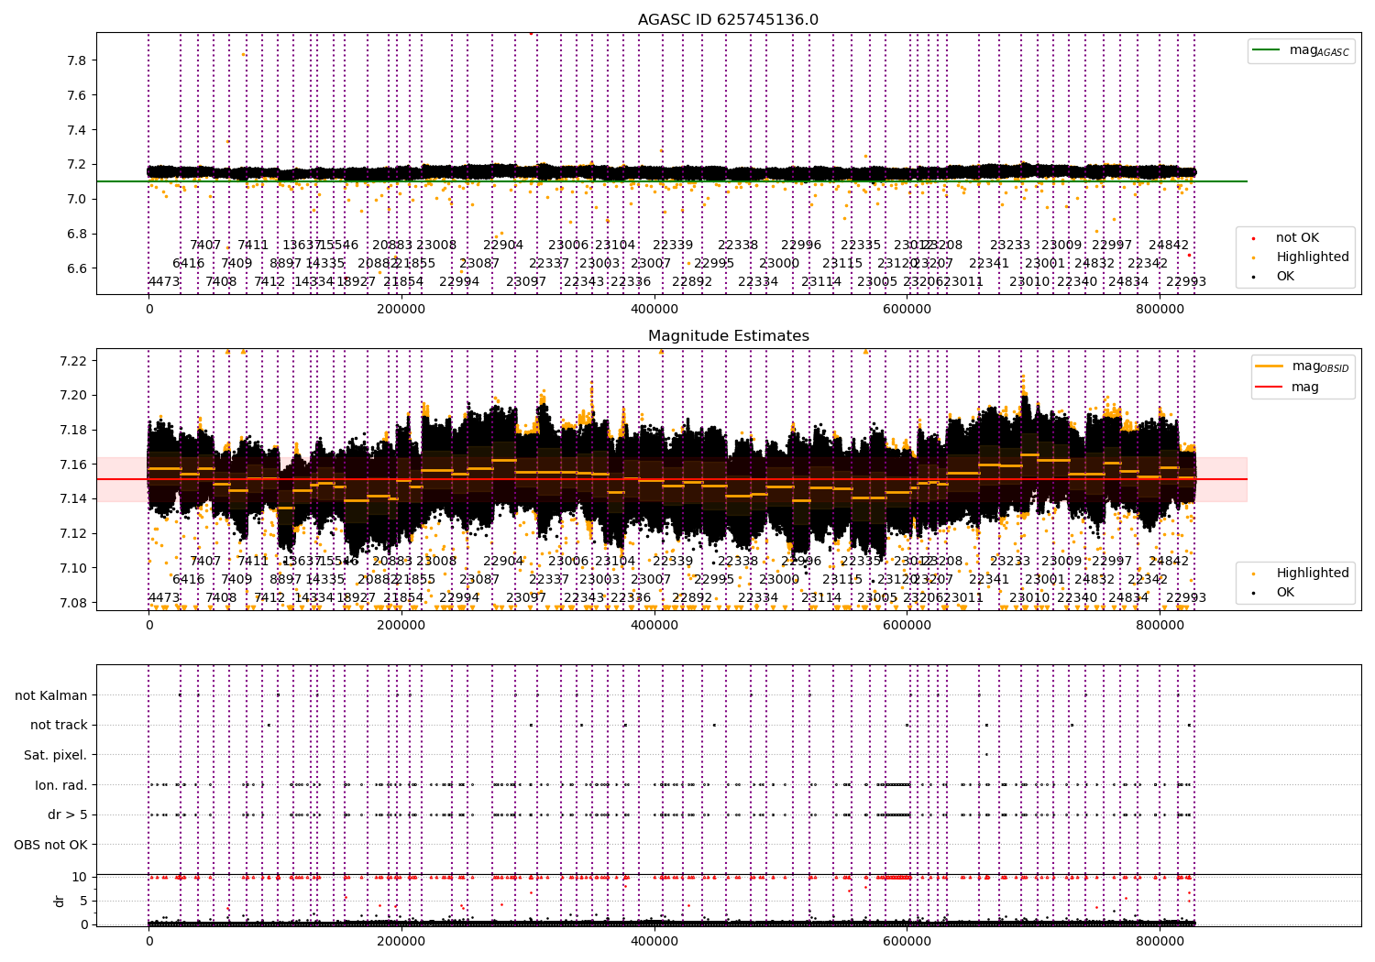
Task: Click '600000' x-tick under the top plot
Action: (907, 310)
